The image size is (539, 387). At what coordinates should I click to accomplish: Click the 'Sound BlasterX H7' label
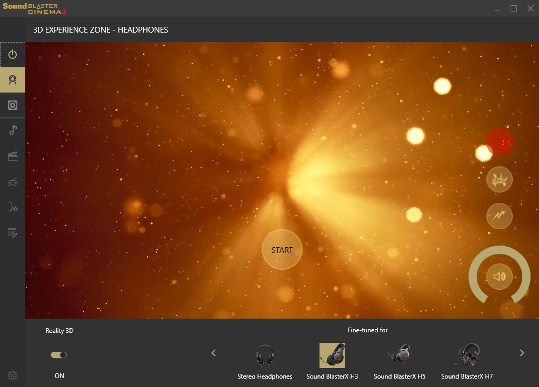click(467, 376)
